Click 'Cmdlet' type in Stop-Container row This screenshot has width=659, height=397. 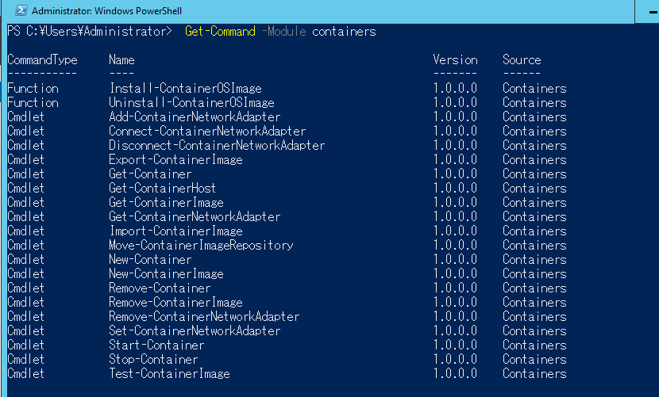25,360
